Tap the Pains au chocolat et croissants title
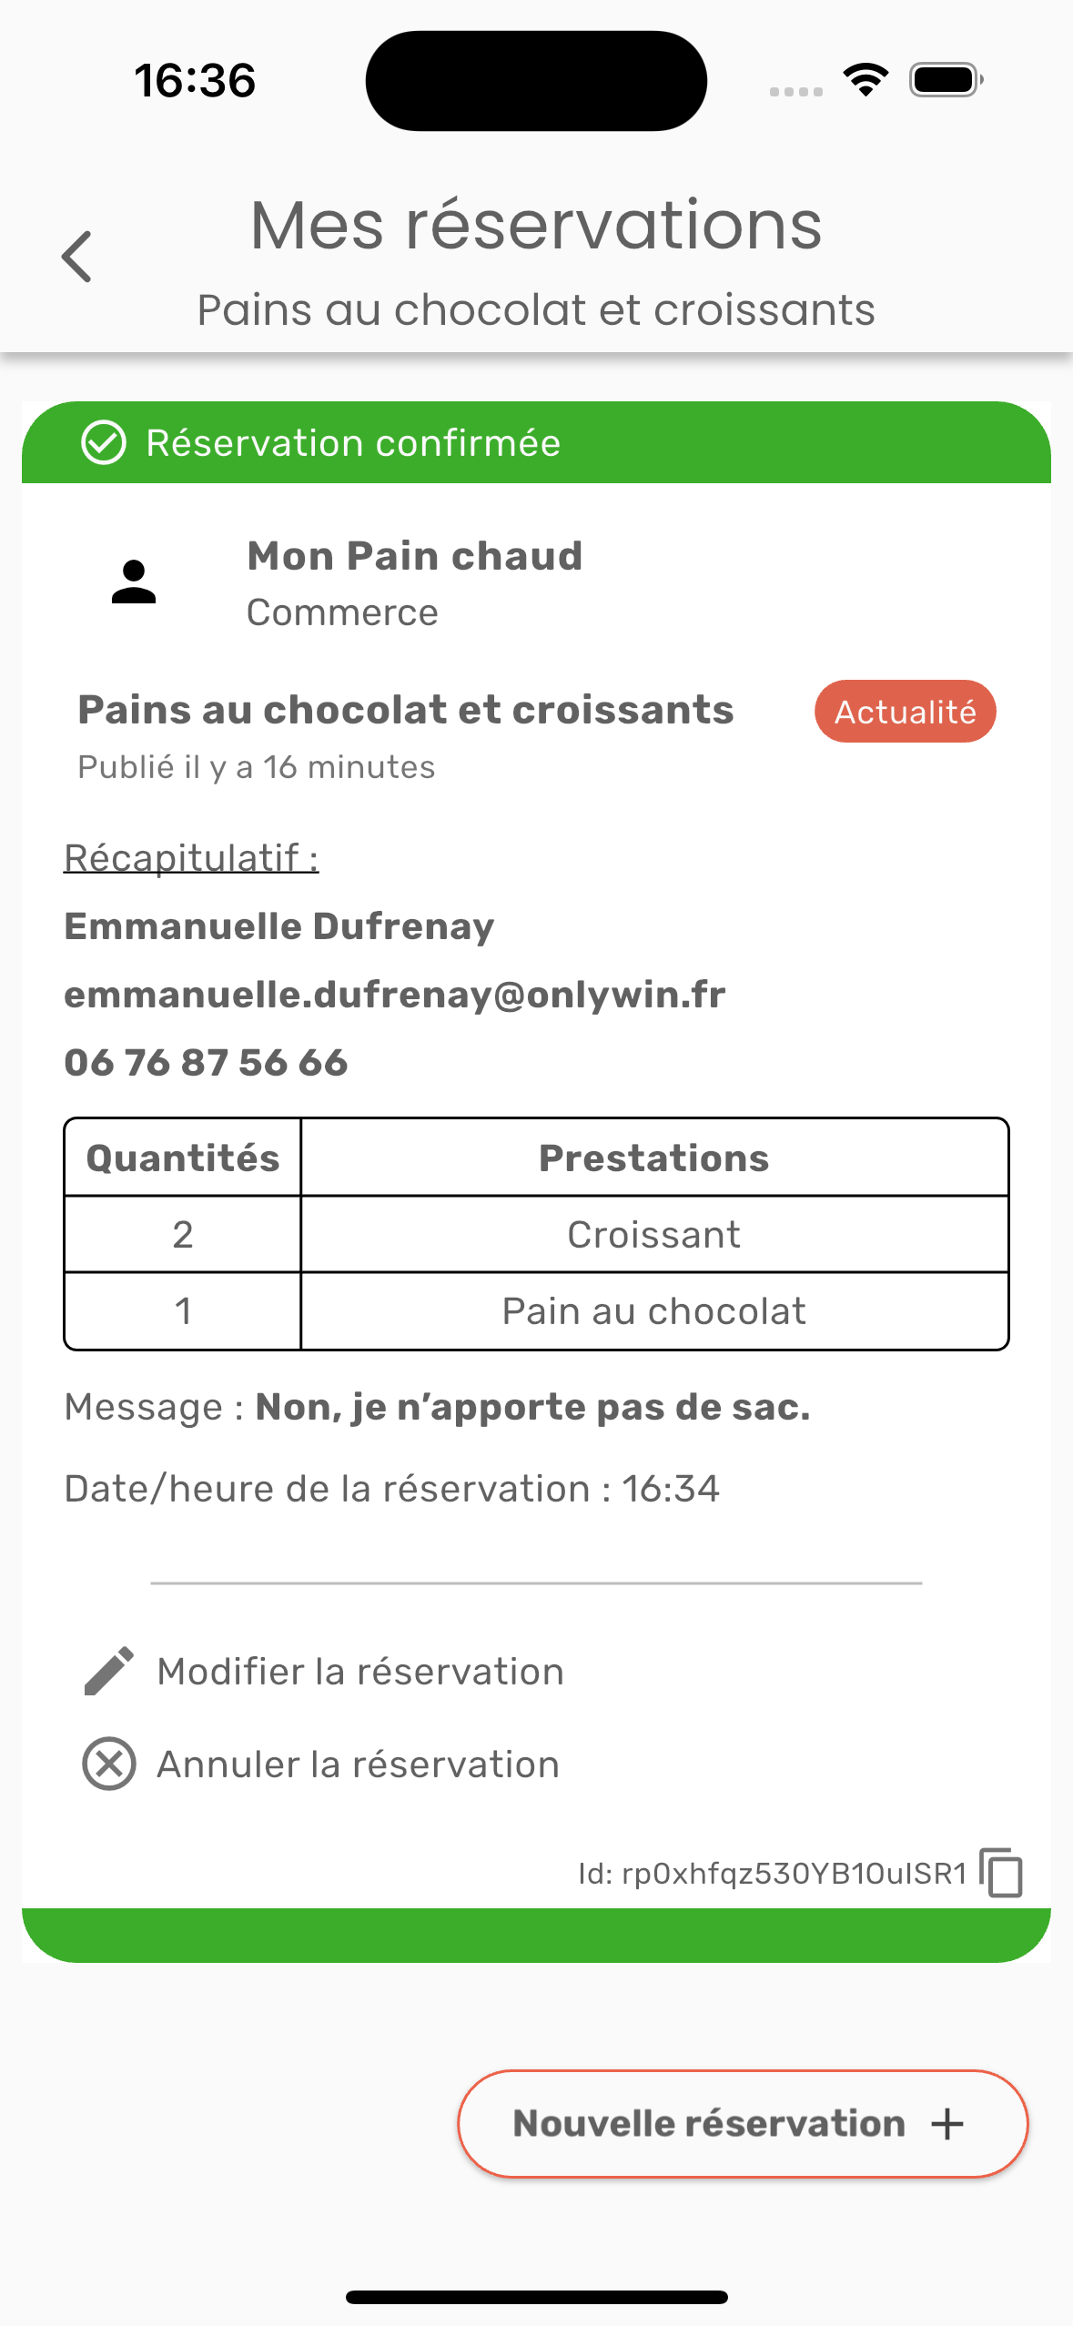This screenshot has height=2326, width=1073. tap(406, 710)
